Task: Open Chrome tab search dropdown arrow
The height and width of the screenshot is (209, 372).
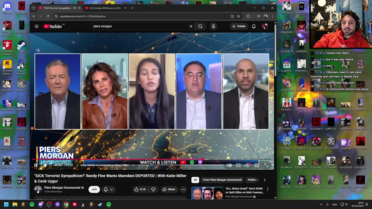Action: tap(33, 8)
